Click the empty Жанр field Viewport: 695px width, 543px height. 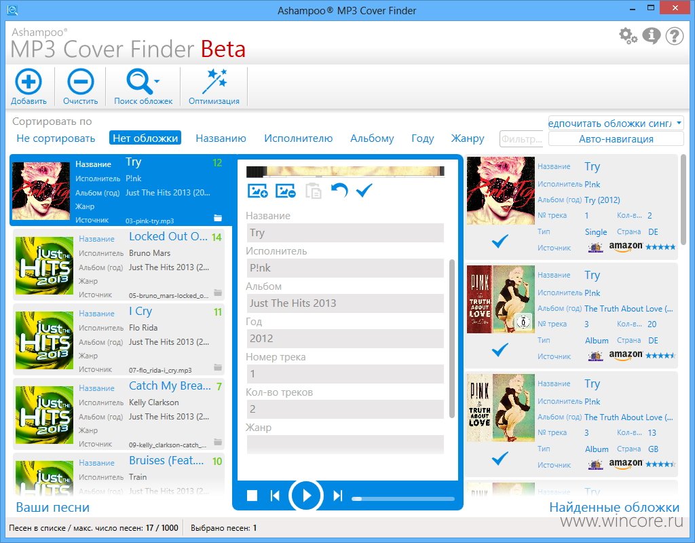[345, 444]
